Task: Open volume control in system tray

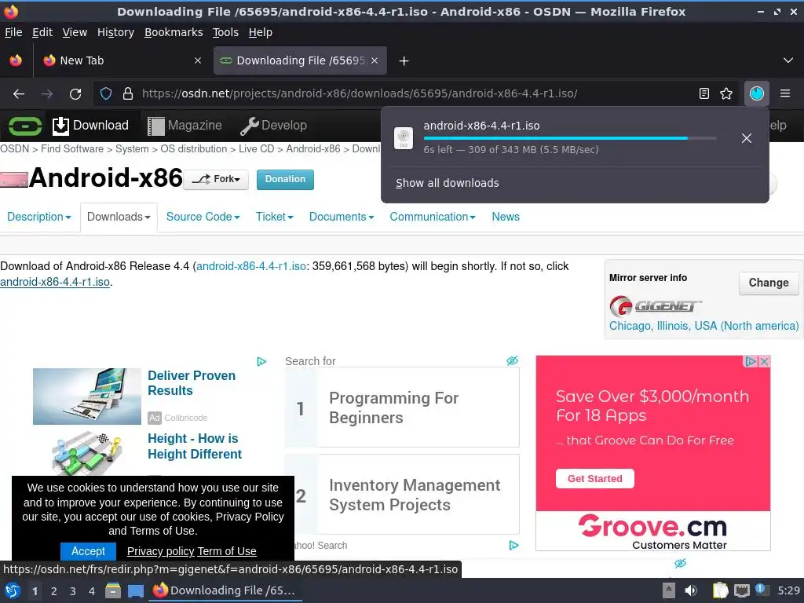Action: click(x=691, y=590)
